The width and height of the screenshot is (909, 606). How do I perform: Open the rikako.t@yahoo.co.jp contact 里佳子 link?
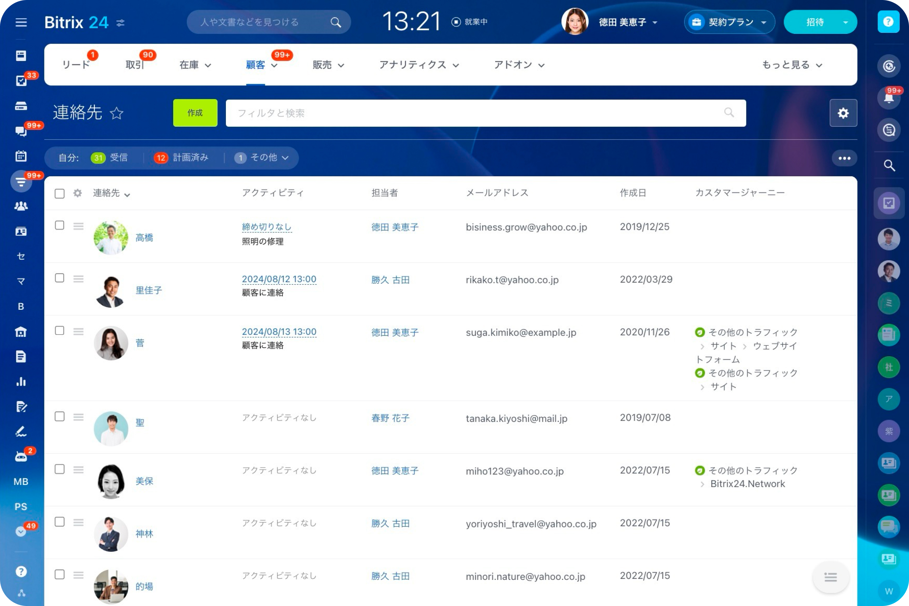[x=149, y=290]
